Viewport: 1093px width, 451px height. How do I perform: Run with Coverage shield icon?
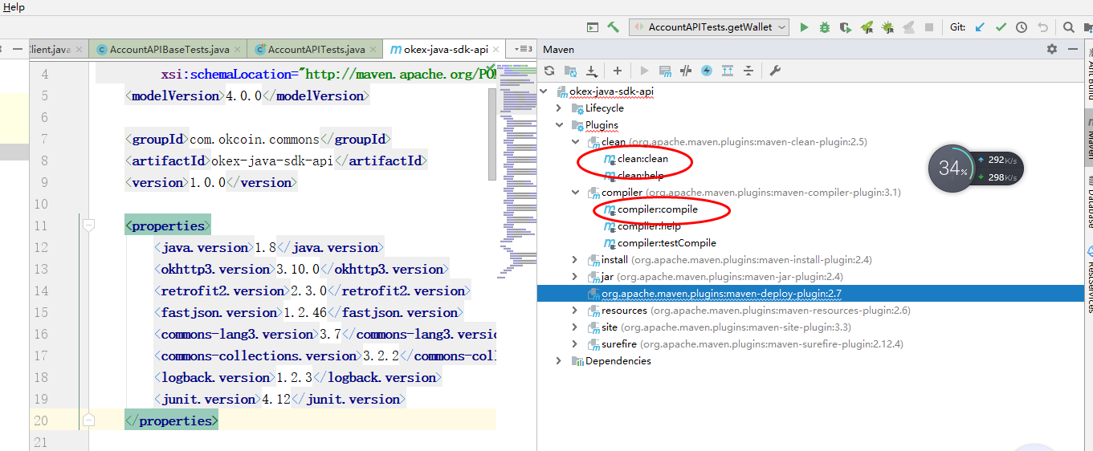pos(846,27)
